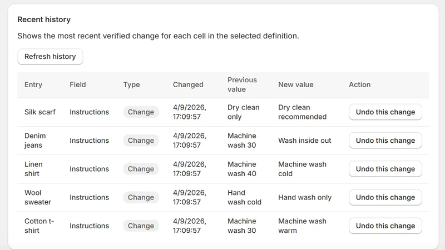Click the New value column header

tap(296, 84)
